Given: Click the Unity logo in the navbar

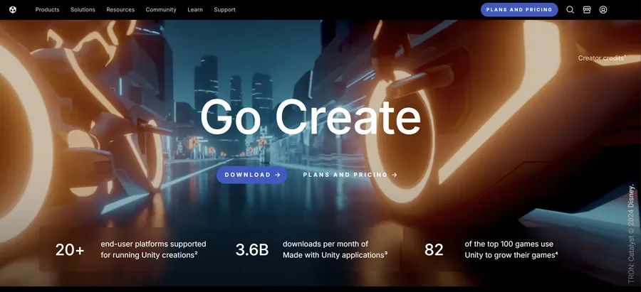Looking at the screenshot, I should (13, 10).
